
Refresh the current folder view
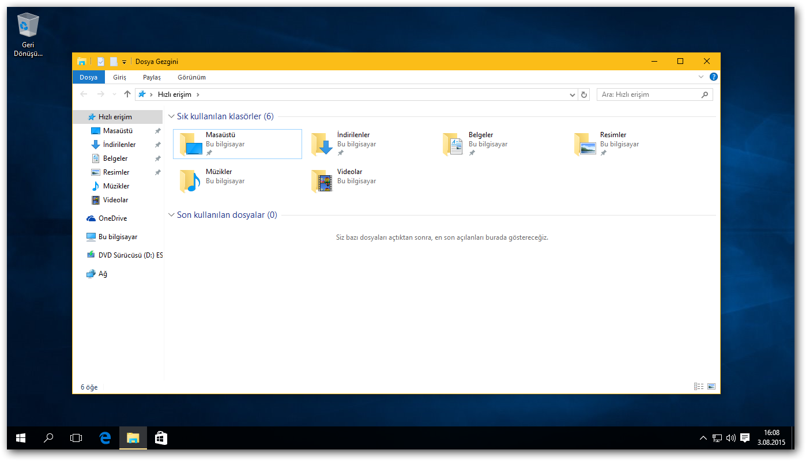tap(583, 94)
